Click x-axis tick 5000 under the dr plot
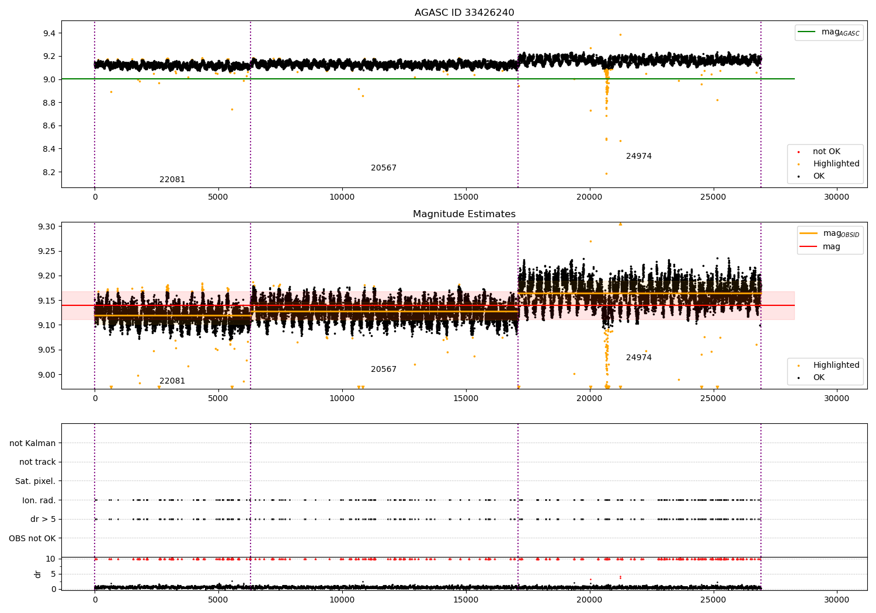 [x=218, y=600]
